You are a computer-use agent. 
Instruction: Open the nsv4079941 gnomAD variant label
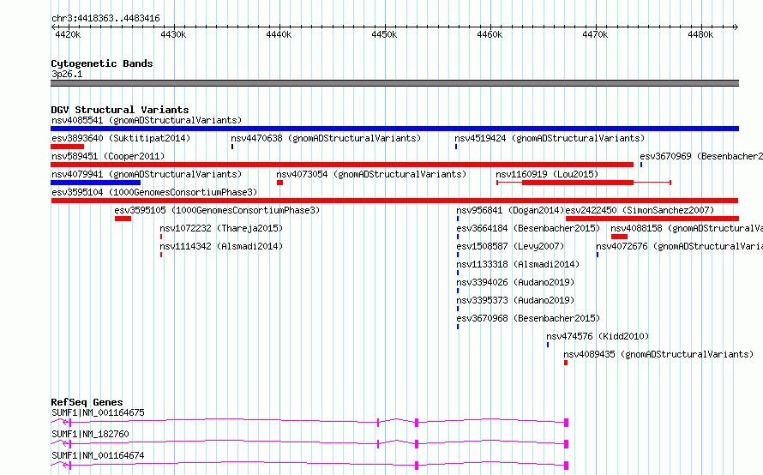tap(147, 174)
